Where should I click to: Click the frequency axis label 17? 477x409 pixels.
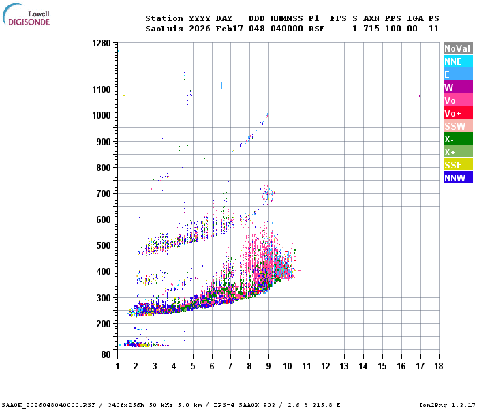pos(420,366)
